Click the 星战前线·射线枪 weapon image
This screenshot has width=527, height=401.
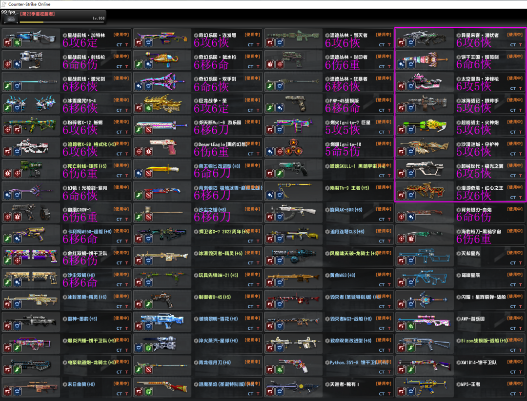pos(31,60)
